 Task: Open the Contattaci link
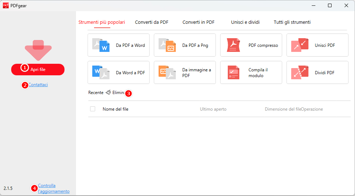tap(38, 85)
